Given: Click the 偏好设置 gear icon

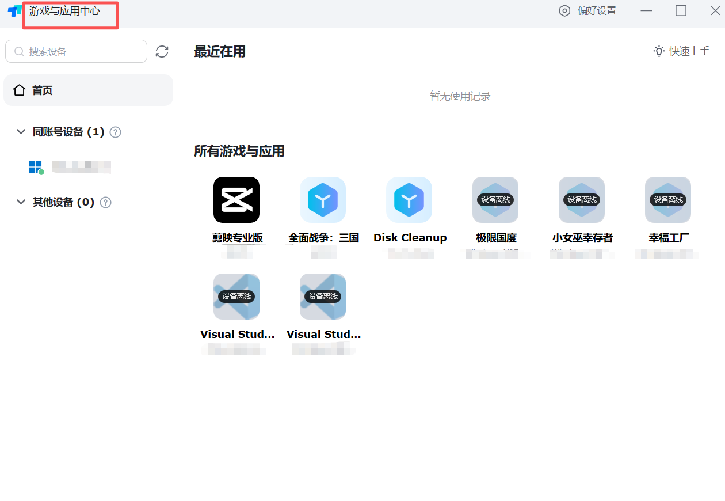Looking at the screenshot, I should point(565,11).
